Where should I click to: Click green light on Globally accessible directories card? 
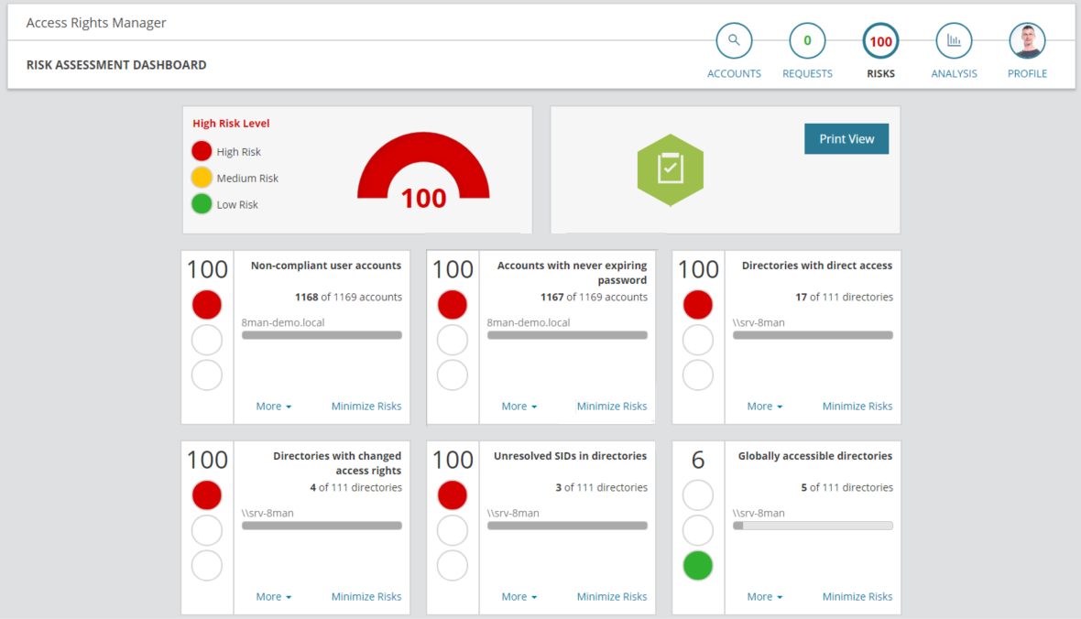[x=698, y=566]
